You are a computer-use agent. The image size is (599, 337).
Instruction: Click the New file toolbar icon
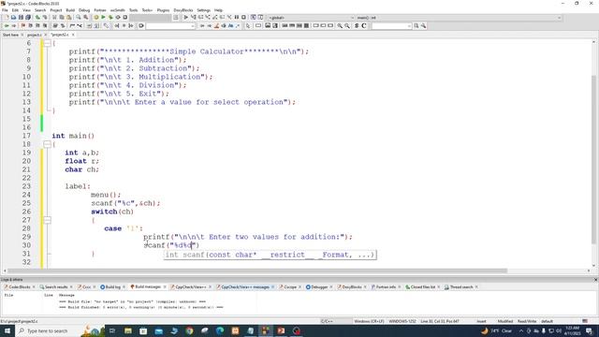click(7, 18)
